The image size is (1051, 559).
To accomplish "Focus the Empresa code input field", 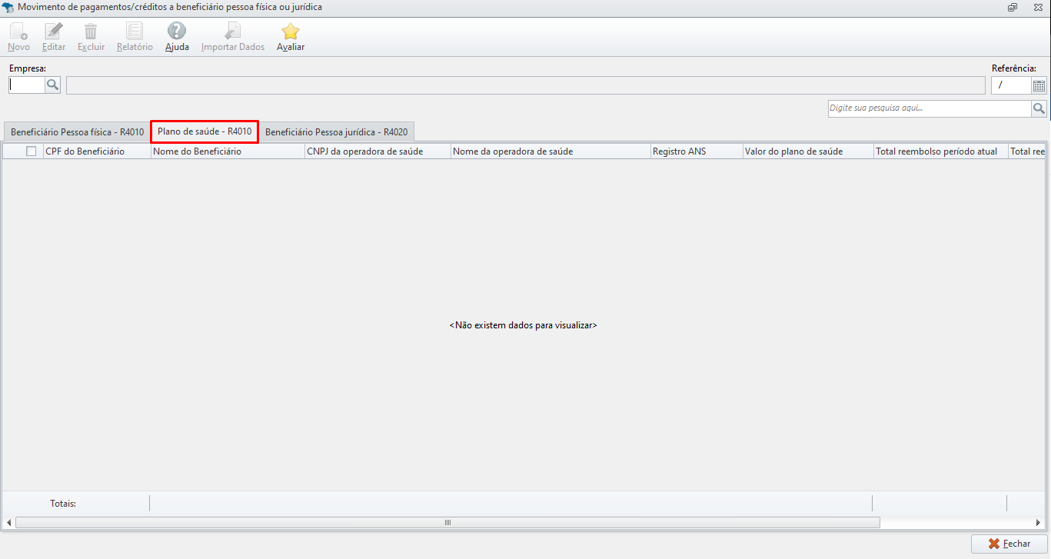I will pos(27,85).
